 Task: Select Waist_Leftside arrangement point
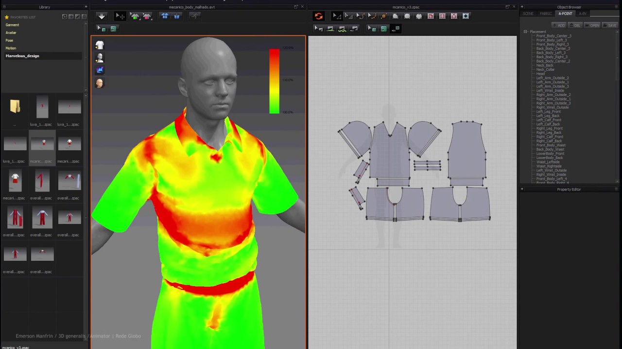point(548,162)
